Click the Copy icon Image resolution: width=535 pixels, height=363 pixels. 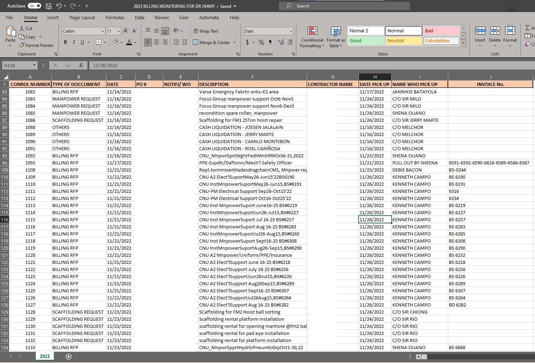tap(22, 37)
